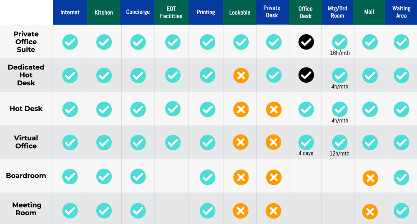Viewport: 417px width, 224px height.
Task: Click the 16h/mth meeting room checkmark
Action: [x=340, y=41]
